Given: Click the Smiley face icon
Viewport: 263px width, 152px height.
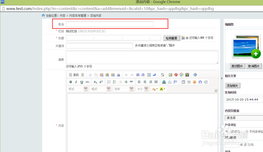Looking at the screenshot, I should (x=194, y=82).
